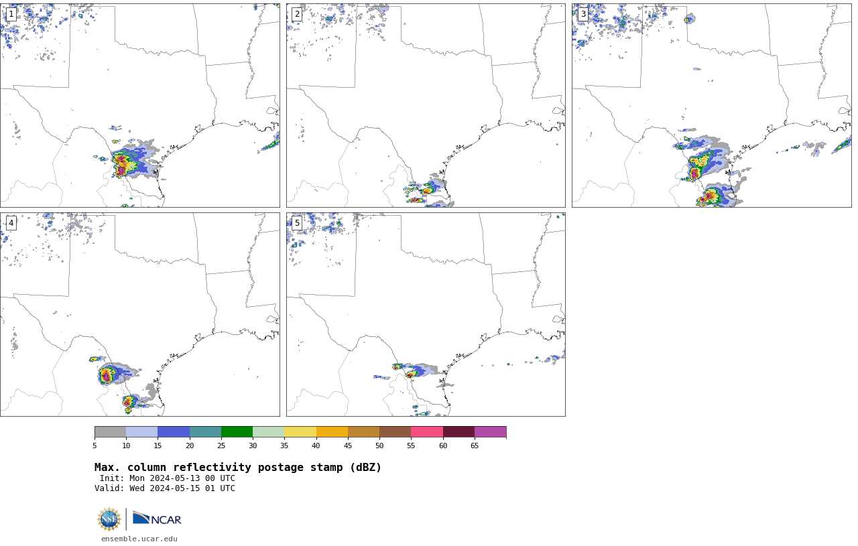This screenshot has width=858, height=546.
Task: Click the orange 40-45 dBZ swatch
Action: 332,431
